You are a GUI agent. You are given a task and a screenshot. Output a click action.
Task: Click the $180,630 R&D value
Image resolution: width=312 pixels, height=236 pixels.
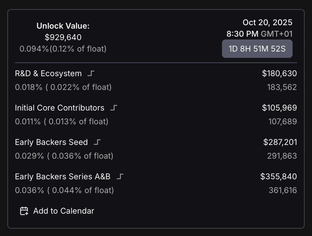tap(279, 73)
